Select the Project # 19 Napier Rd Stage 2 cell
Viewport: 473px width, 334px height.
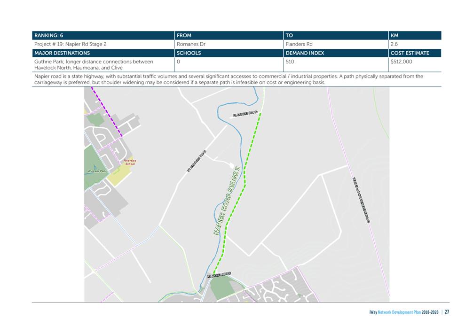(103, 44)
